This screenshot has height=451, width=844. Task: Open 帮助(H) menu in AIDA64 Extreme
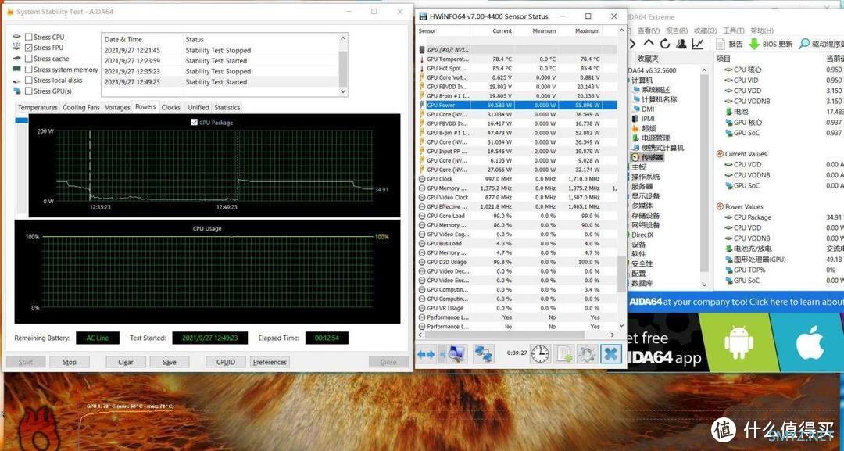tap(762, 30)
